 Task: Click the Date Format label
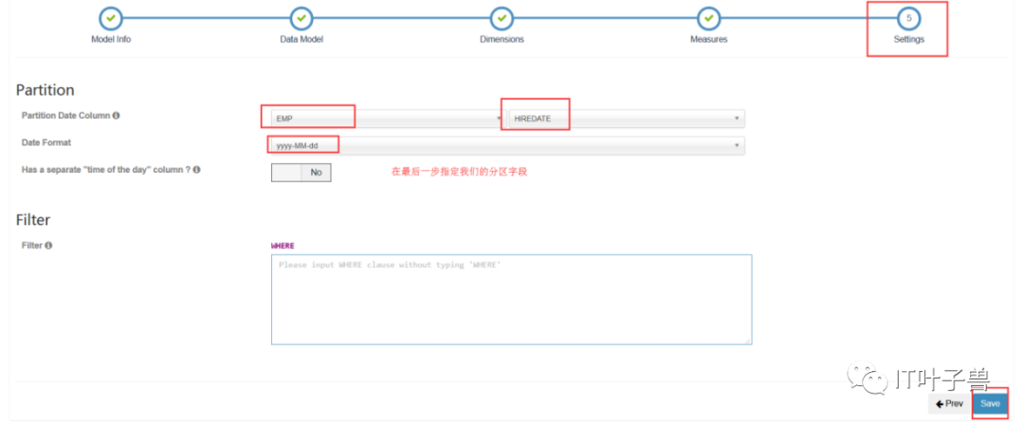pyautogui.click(x=46, y=142)
